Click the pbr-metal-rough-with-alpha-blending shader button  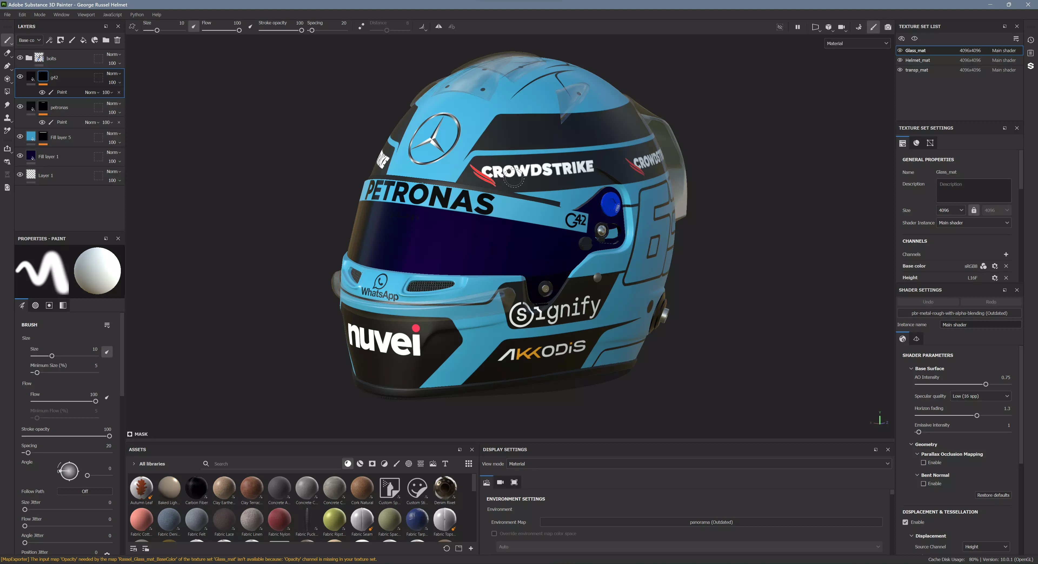(x=959, y=313)
